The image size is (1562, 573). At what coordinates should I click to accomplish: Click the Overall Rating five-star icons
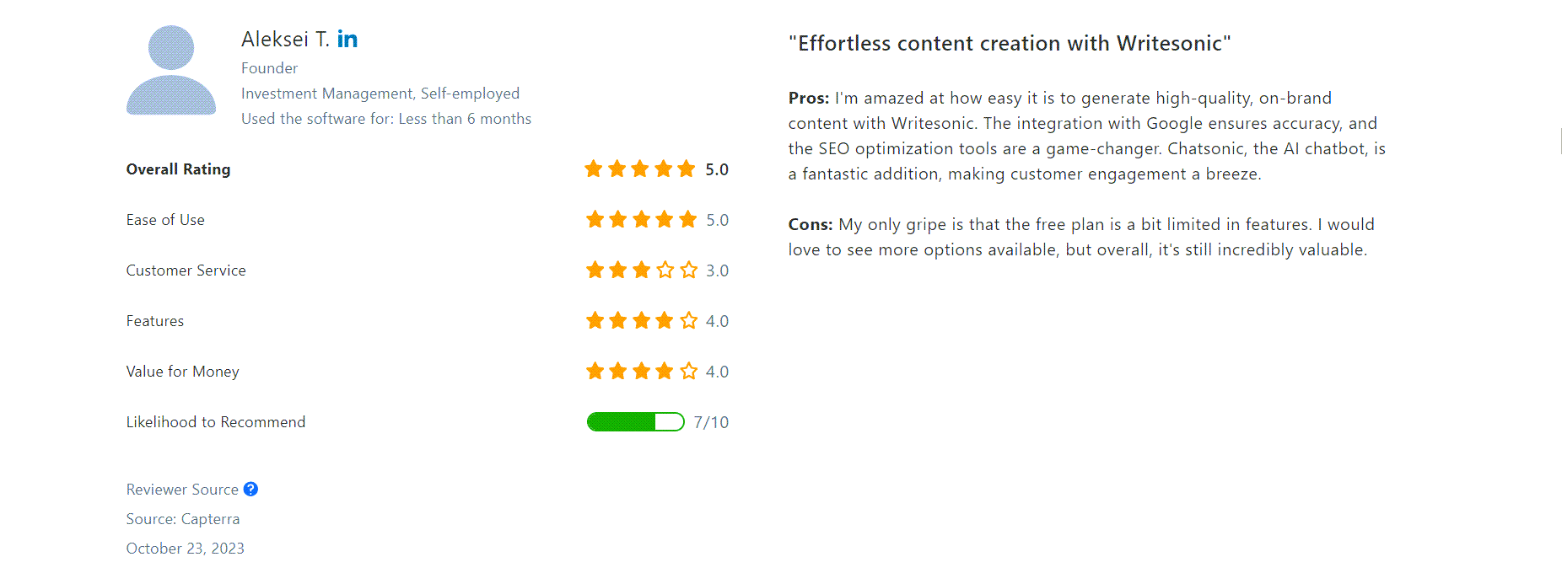pyautogui.click(x=640, y=169)
